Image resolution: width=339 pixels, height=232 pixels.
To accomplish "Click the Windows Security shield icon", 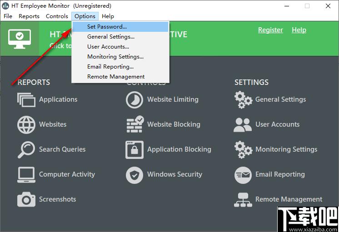I will pyautogui.click(x=135, y=174).
